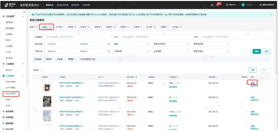278x132 pixels.
Task: Select the row checkbox for POCYT2305190000008
Action: tap(36, 97)
